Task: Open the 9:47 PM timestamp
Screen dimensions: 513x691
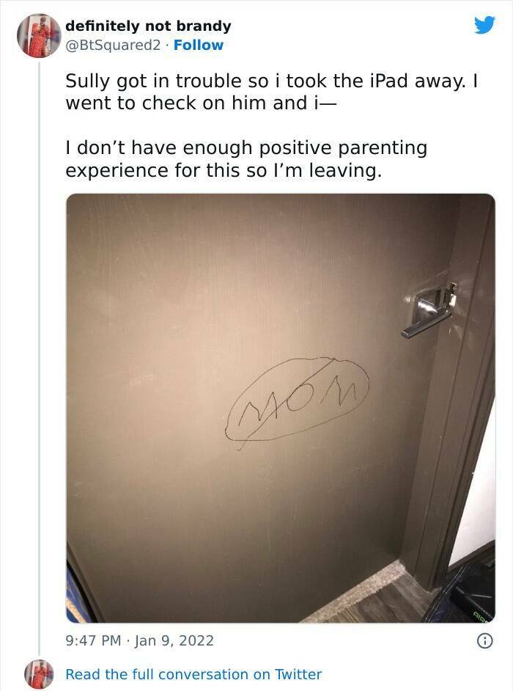Action: pos(93,640)
